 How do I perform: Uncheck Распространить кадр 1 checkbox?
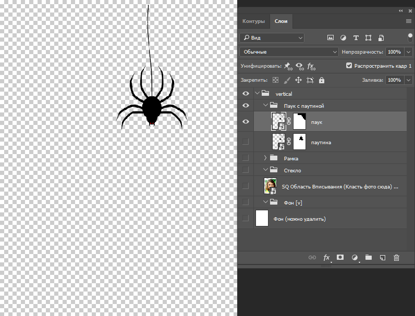coord(349,66)
